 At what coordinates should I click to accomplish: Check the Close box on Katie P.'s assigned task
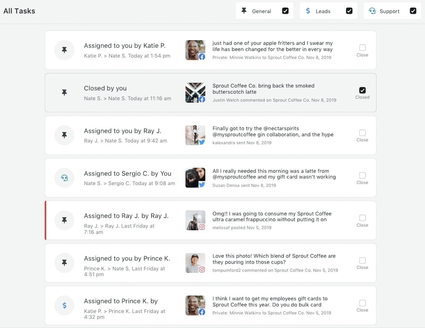362,48
